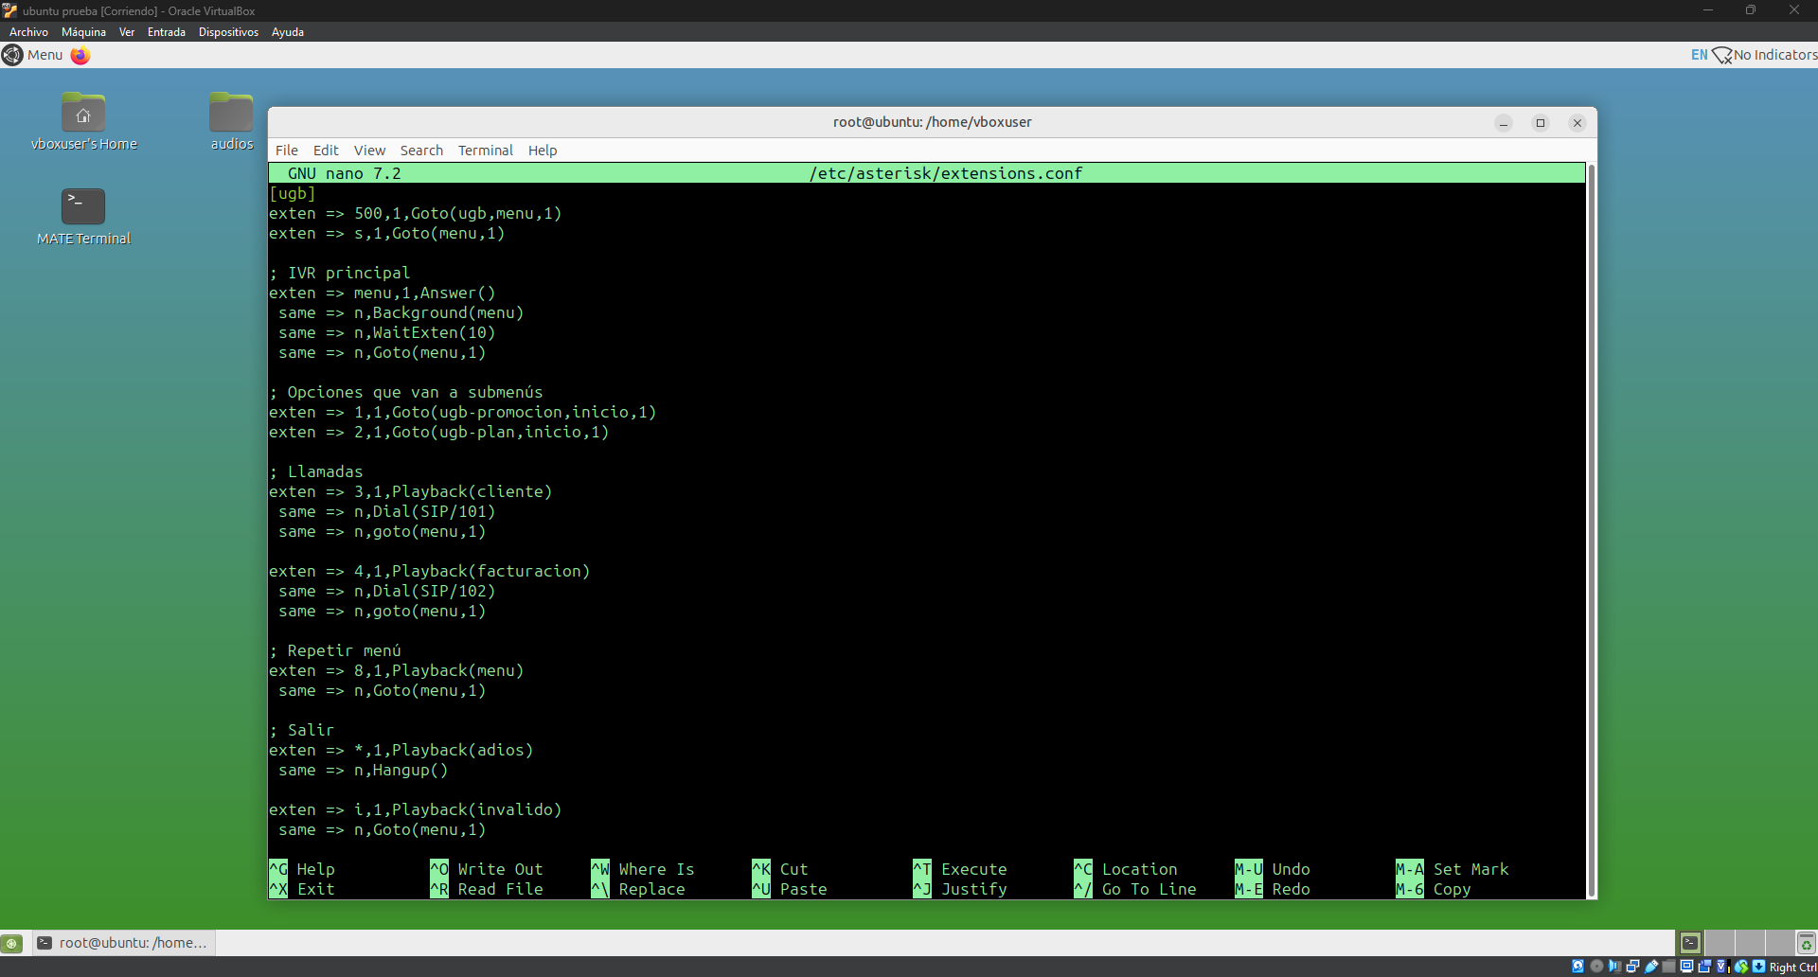This screenshot has width=1818, height=977.
Task: Click the line same => n,WaitExten(10)
Action: (x=387, y=332)
